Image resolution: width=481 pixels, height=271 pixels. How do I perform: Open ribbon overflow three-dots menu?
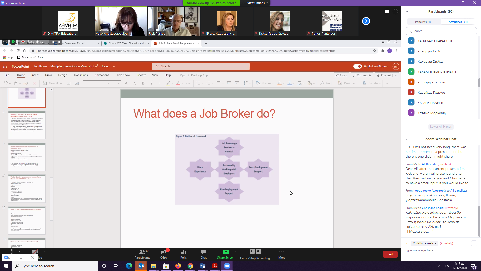388,83
